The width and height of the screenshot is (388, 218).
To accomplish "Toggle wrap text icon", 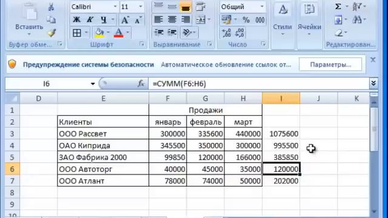I will 201,7.
